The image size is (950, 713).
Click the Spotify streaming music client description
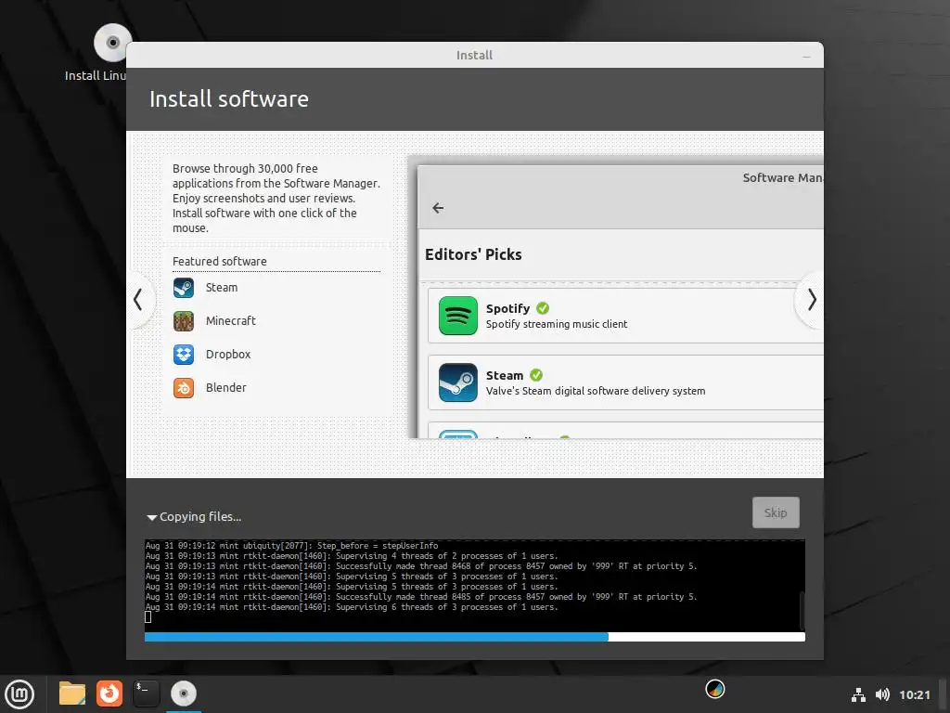pyautogui.click(x=557, y=324)
